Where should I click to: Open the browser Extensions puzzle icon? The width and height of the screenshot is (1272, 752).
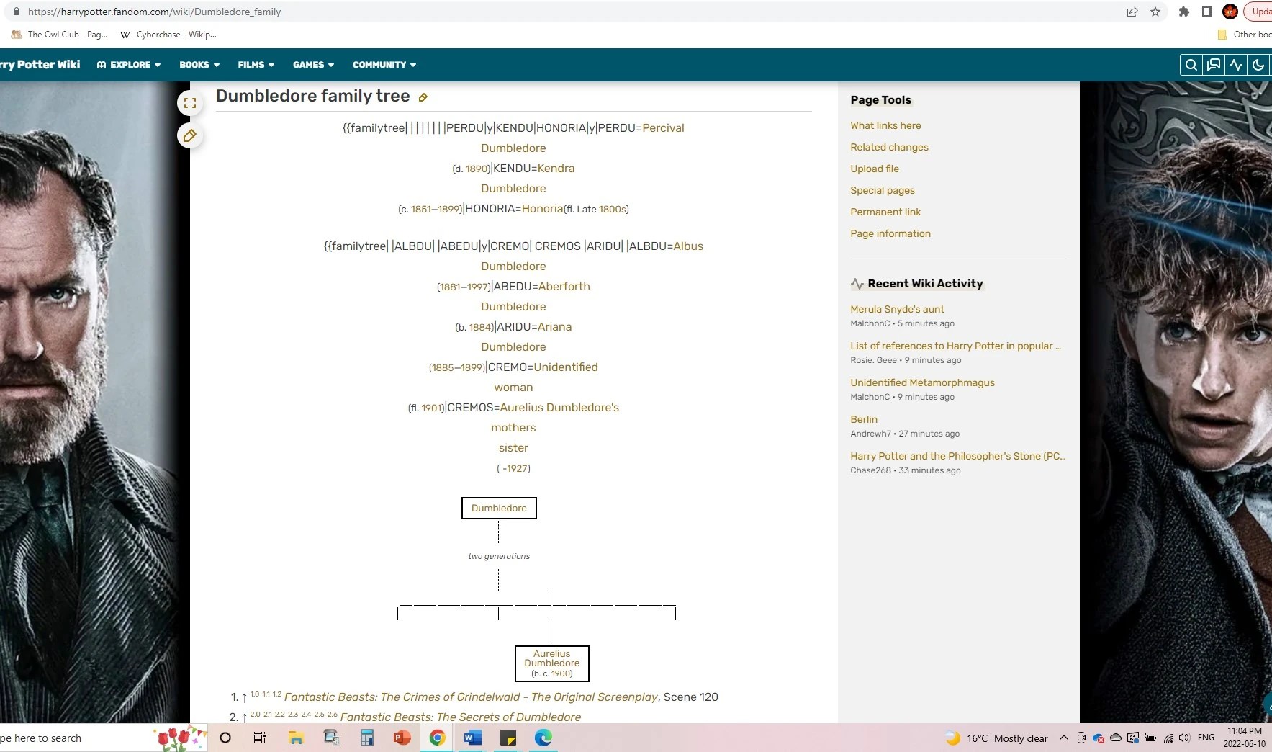(1183, 12)
